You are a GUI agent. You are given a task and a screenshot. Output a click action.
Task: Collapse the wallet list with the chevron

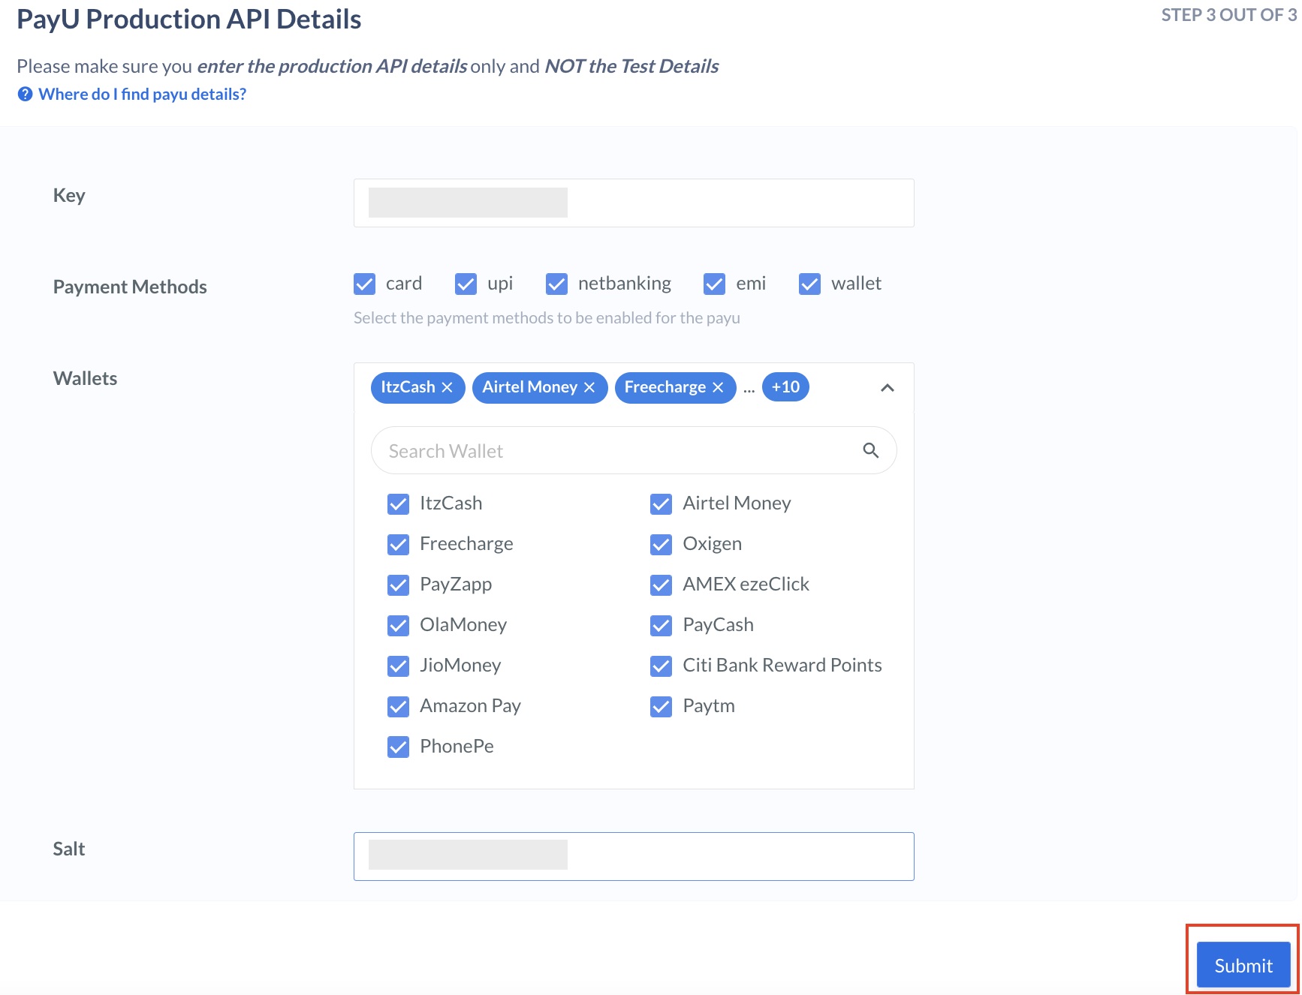(x=887, y=388)
